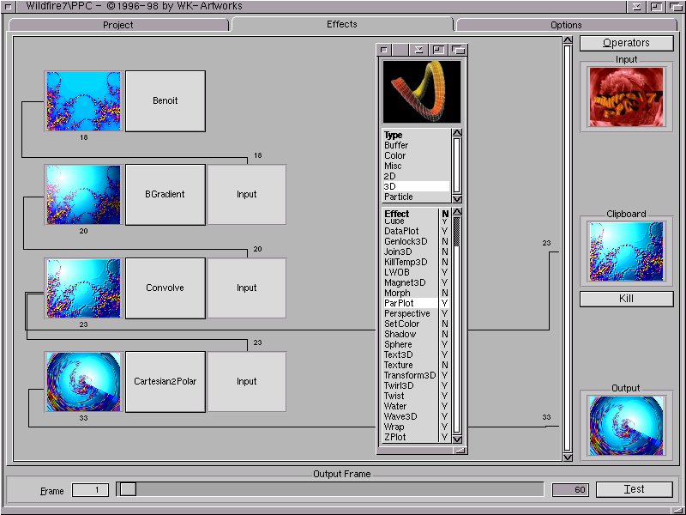The width and height of the screenshot is (686, 515).
Task: Click the Input image preview on right
Action: (x=626, y=97)
